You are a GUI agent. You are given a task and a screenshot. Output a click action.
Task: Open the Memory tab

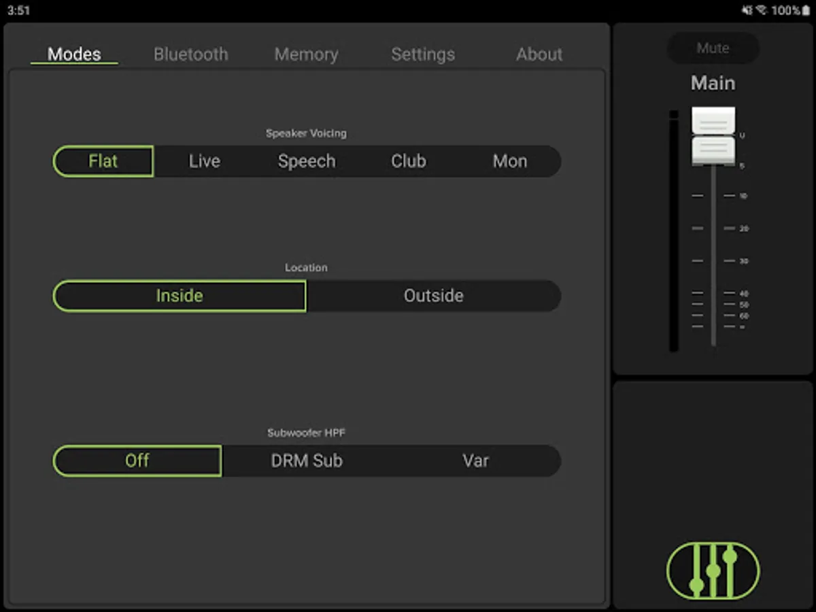[x=306, y=54]
